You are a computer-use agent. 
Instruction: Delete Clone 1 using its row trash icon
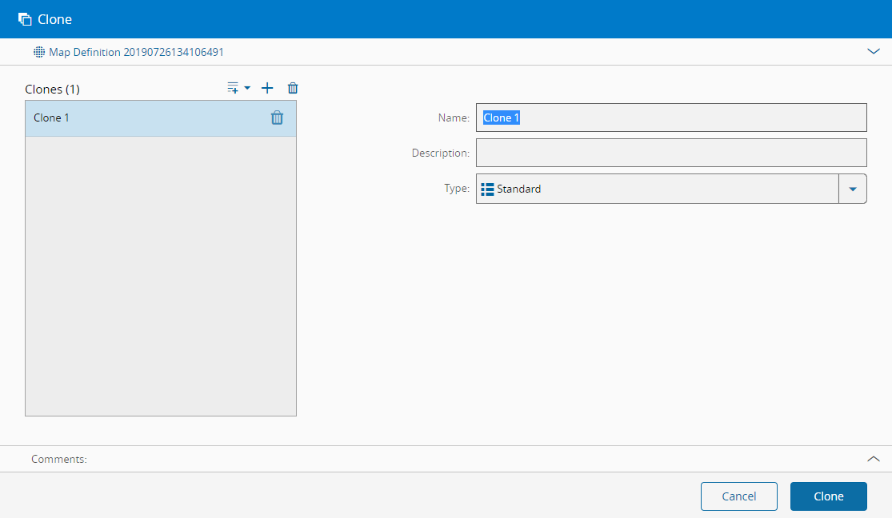click(277, 118)
